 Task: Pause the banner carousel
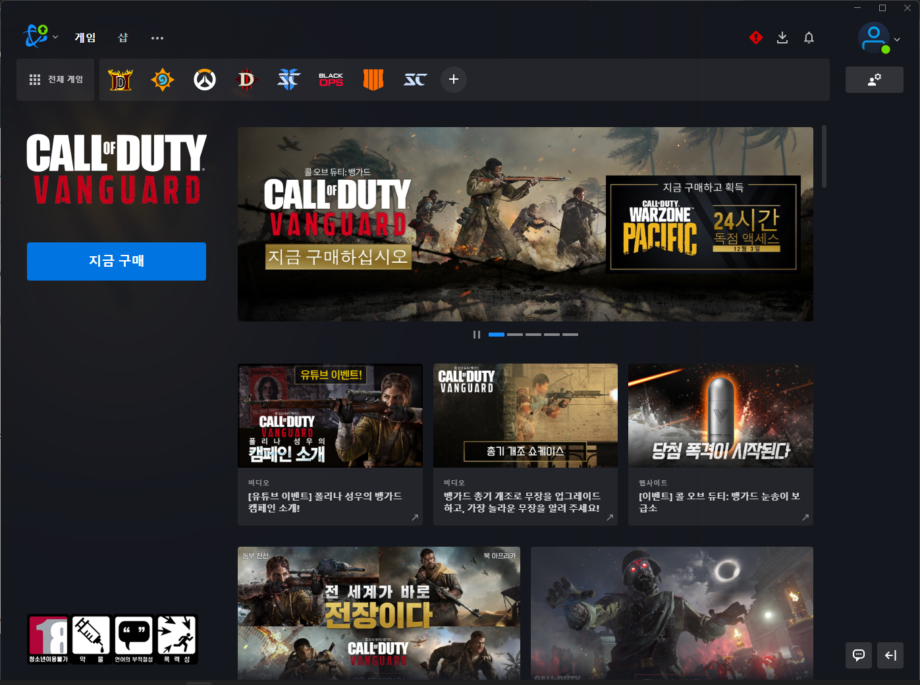[x=477, y=335]
